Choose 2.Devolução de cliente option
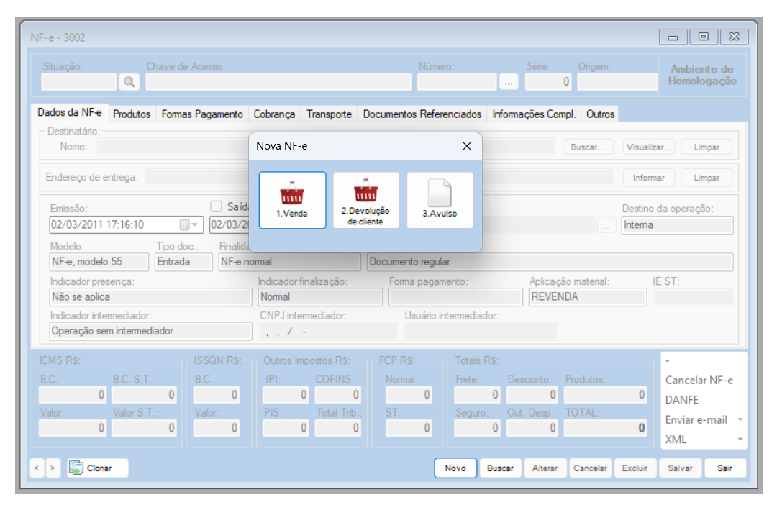Image resolution: width=777 pixels, height=528 pixels. pyautogui.click(x=365, y=199)
